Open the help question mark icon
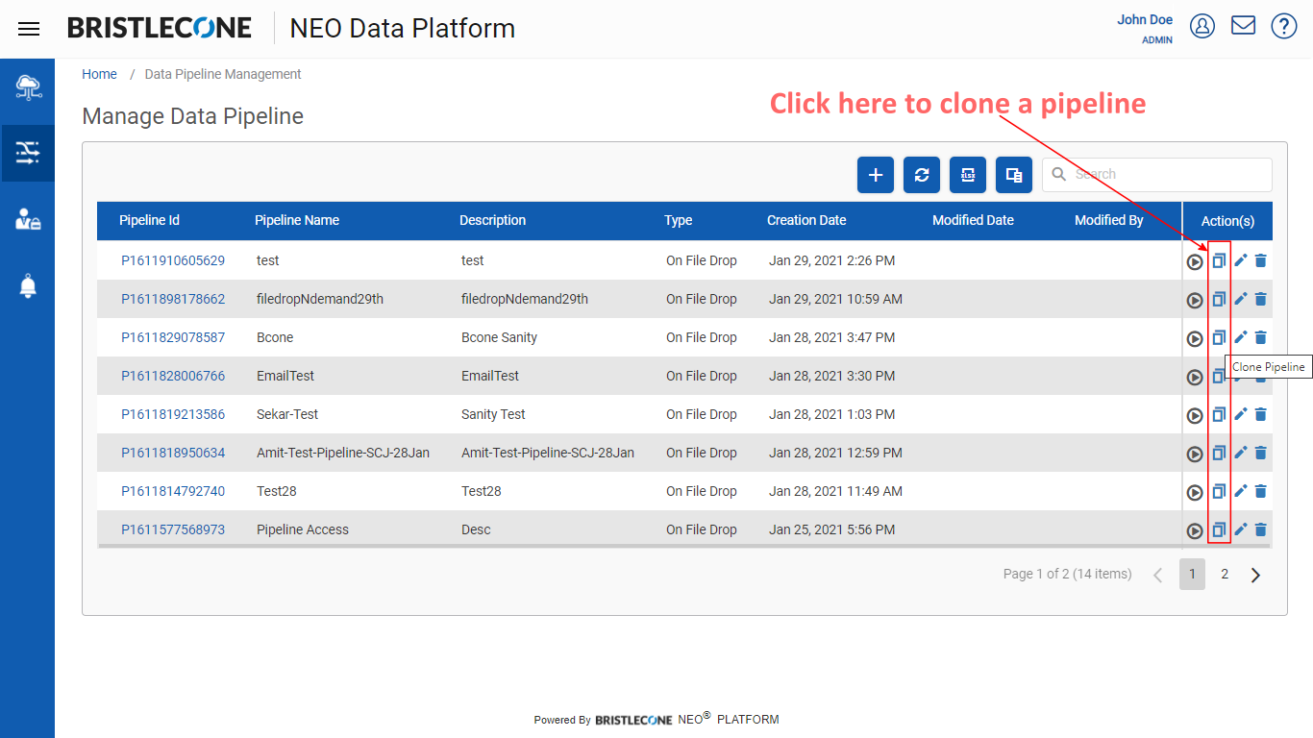The width and height of the screenshot is (1313, 738). (1284, 26)
